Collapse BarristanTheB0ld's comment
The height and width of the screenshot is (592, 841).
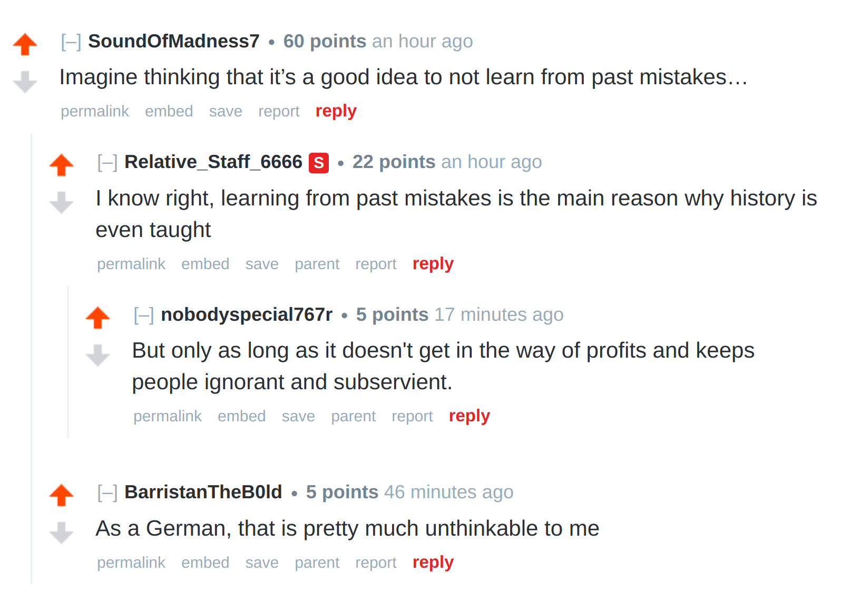pyautogui.click(x=107, y=492)
